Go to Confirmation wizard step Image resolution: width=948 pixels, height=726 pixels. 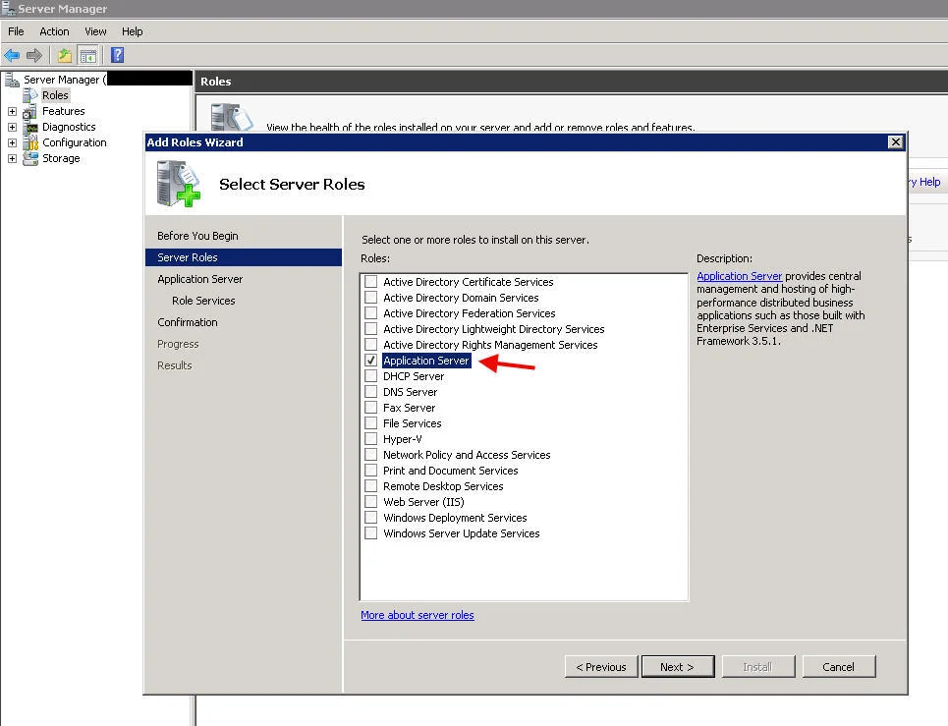coord(188,322)
